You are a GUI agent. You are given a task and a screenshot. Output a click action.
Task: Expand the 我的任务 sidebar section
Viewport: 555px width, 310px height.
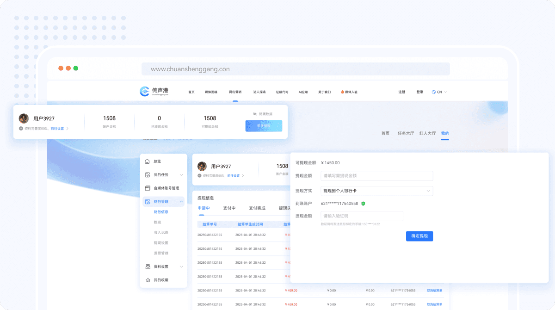point(181,175)
